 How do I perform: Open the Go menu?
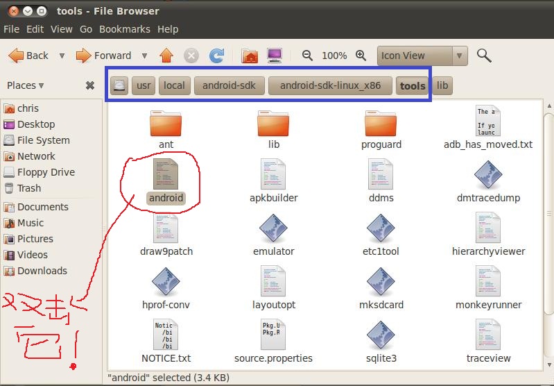[86, 29]
